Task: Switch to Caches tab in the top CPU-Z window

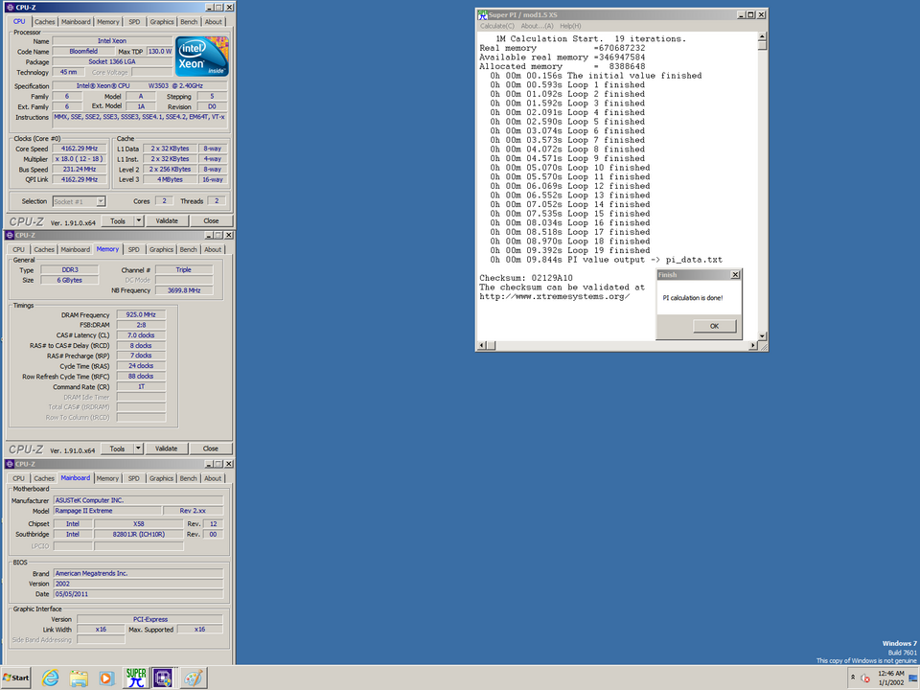Action: pos(45,22)
